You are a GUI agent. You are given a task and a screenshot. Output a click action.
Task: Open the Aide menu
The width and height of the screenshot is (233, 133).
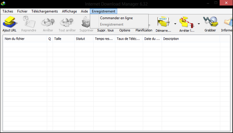click(84, 11)
